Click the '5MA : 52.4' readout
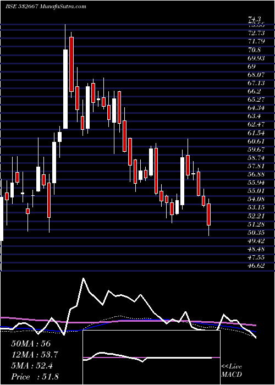 (33, 366)
